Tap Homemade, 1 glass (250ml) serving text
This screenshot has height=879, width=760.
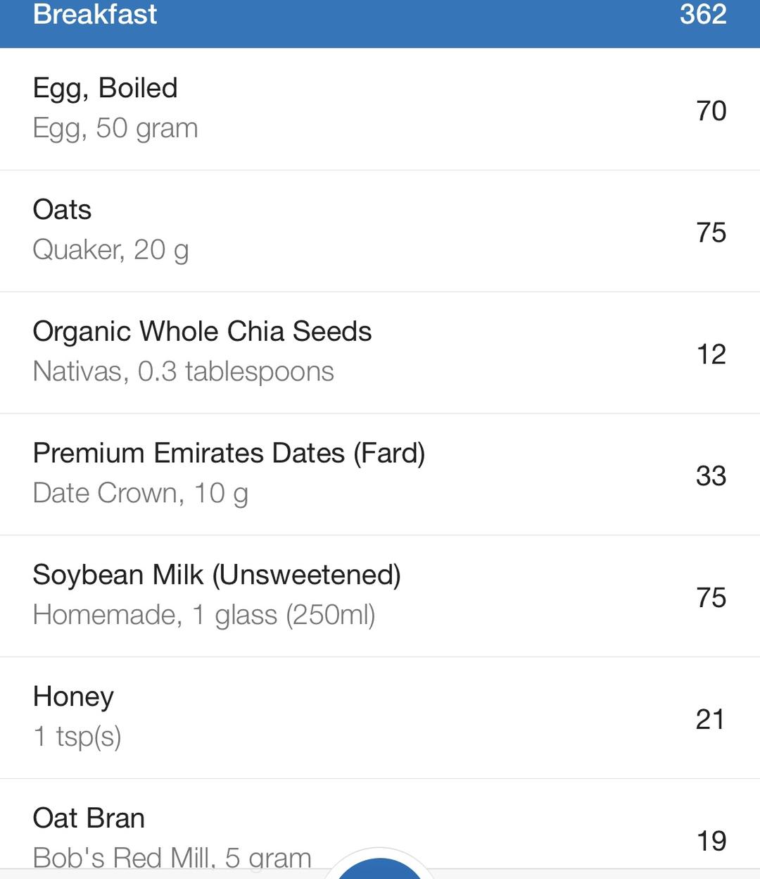pos(204,616)
